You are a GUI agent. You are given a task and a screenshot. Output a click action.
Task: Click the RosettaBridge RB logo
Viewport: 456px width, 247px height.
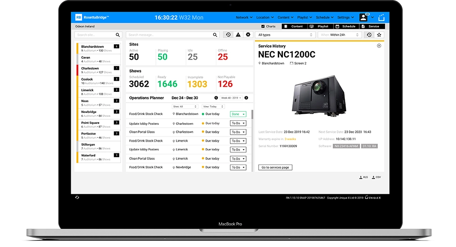[x=79, y=18]
